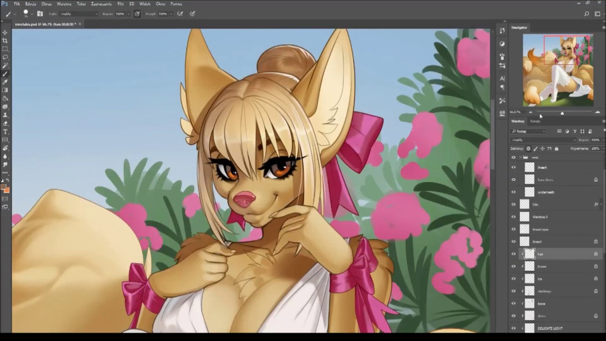
Task: Click the Navigator preview thumbnail
Action: pyautogui.click(x=558, y=70)
